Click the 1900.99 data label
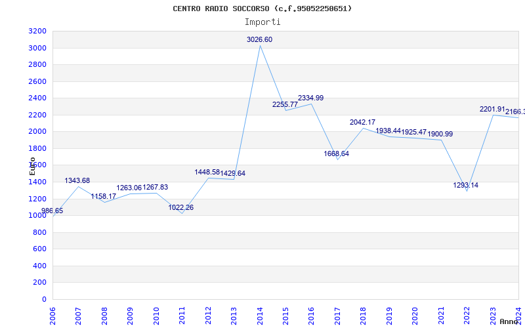The width and height of the screenshot is (525, 328). (x=440, y=134)
